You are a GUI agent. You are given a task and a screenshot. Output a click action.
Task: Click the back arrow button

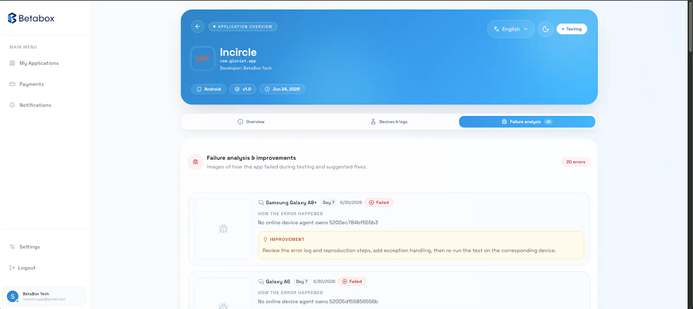(x=198, y=26)
